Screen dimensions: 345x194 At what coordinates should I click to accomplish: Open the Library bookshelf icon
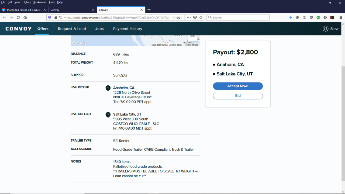[298, 18]
